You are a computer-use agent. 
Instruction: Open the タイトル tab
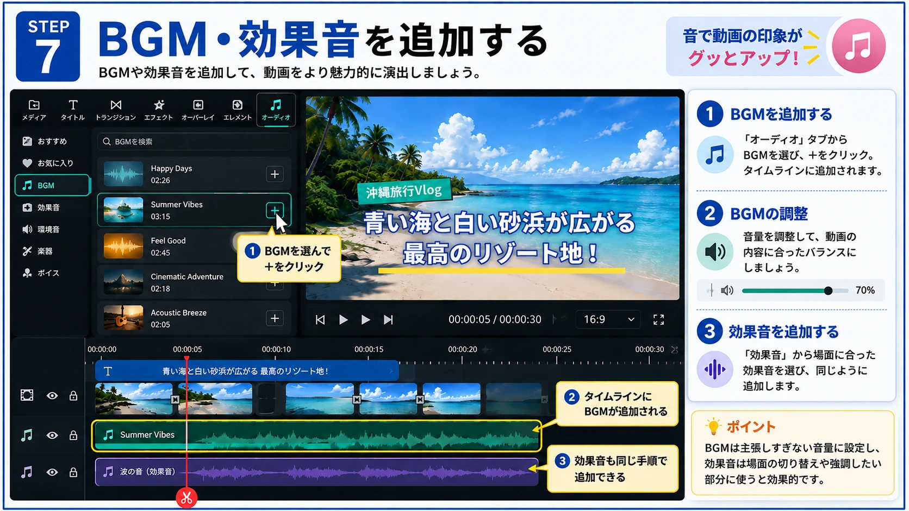73,110
